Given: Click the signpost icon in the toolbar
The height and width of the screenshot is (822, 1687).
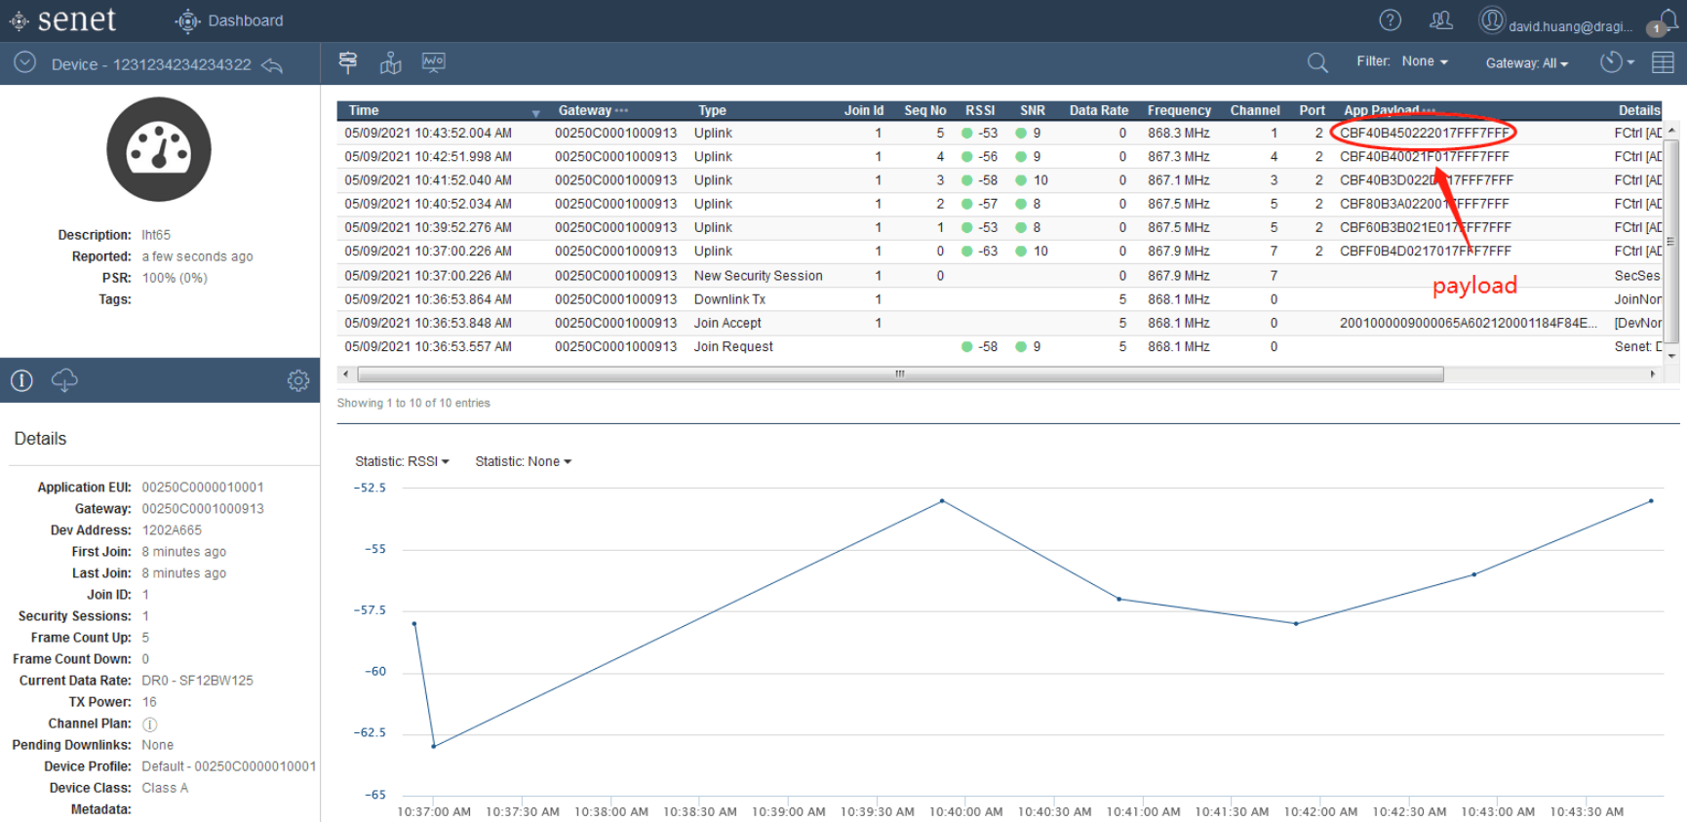Looking at the screenshot, I should [348, 62].
